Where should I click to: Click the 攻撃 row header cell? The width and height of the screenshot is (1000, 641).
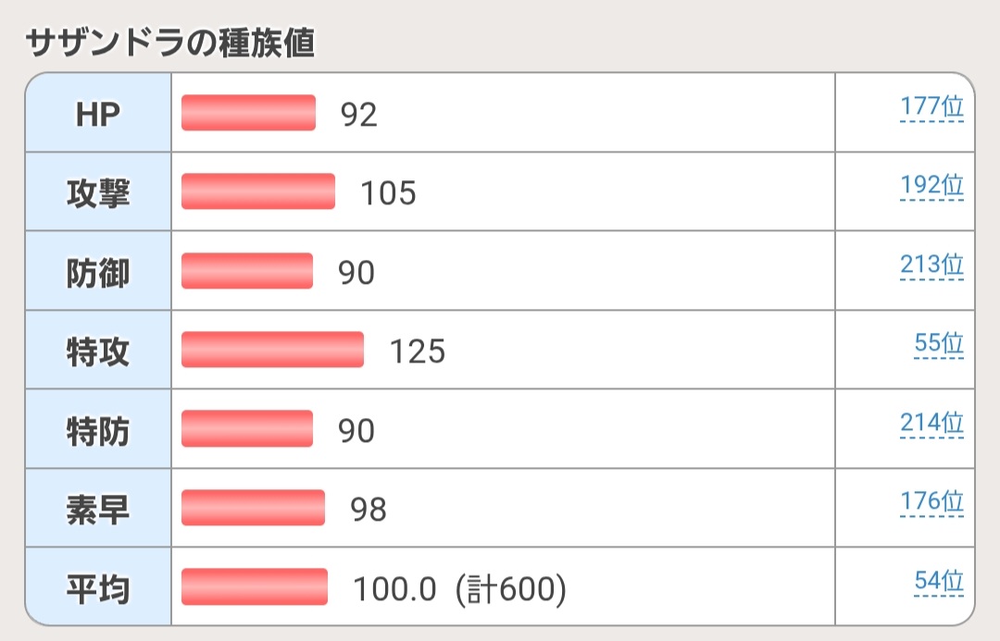[x=98, y=192]
